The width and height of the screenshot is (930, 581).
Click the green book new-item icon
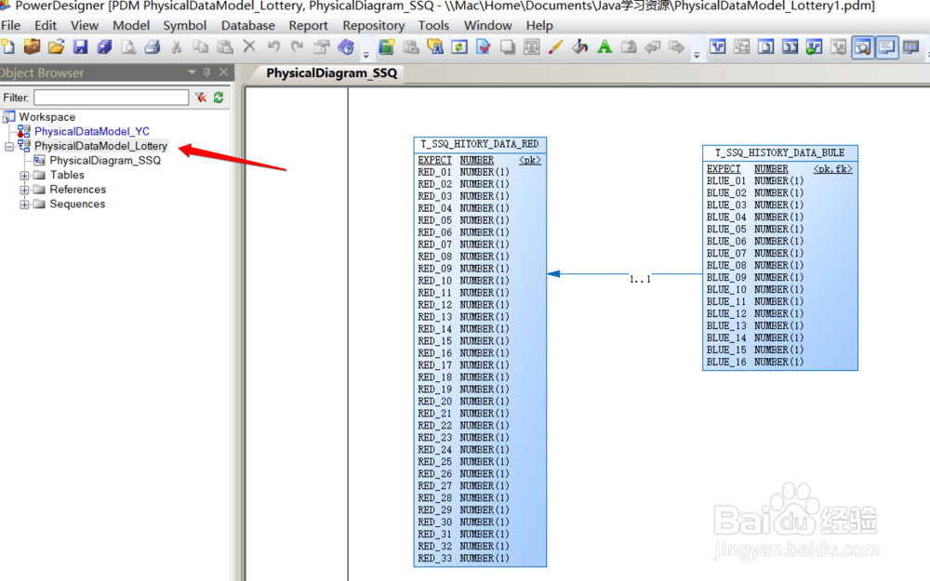click(387, 46)
